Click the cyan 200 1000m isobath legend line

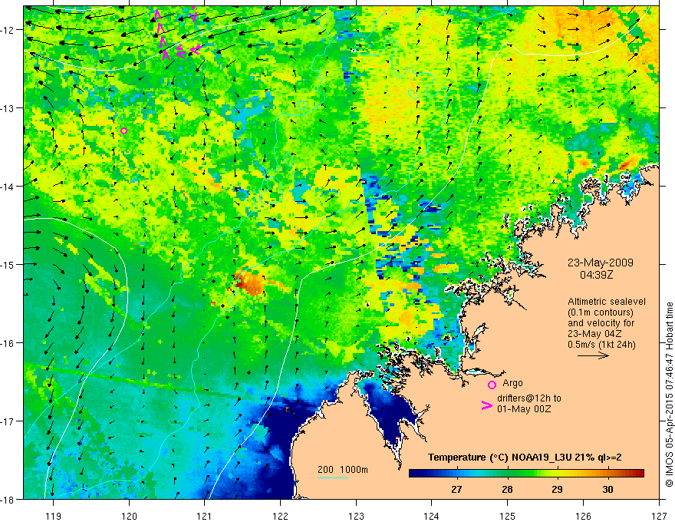click(333, 477)
